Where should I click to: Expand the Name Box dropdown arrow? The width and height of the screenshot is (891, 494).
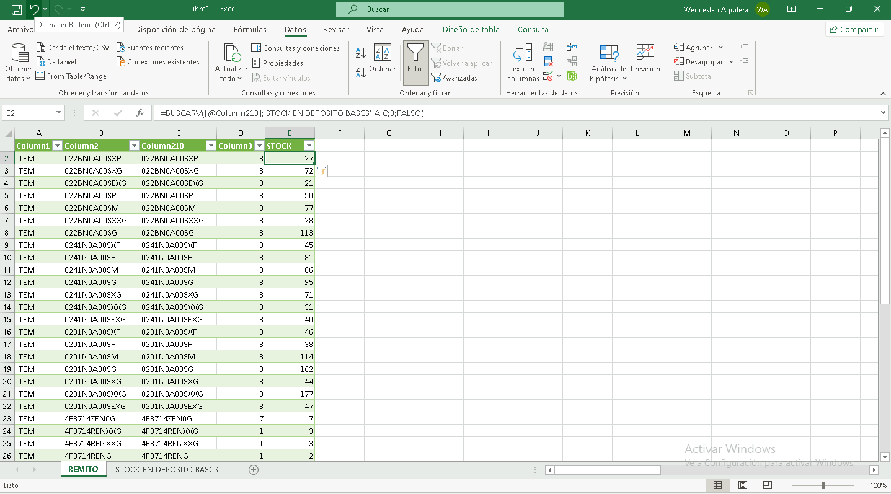click(59, 113)
